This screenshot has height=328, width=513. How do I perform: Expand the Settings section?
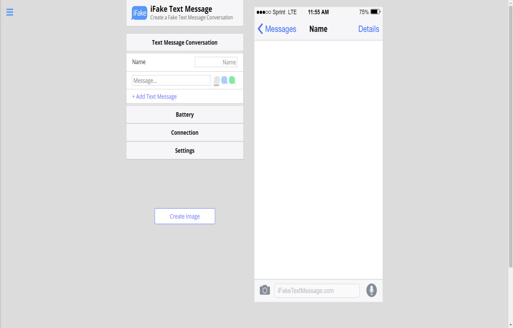(x=185, y=150)
